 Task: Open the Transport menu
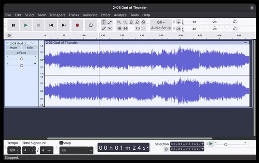pyautogui.click(x=57, y=15)
